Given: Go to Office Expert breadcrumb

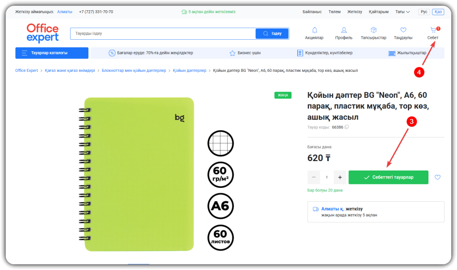Looking at the screenshot, I should 26,71.
